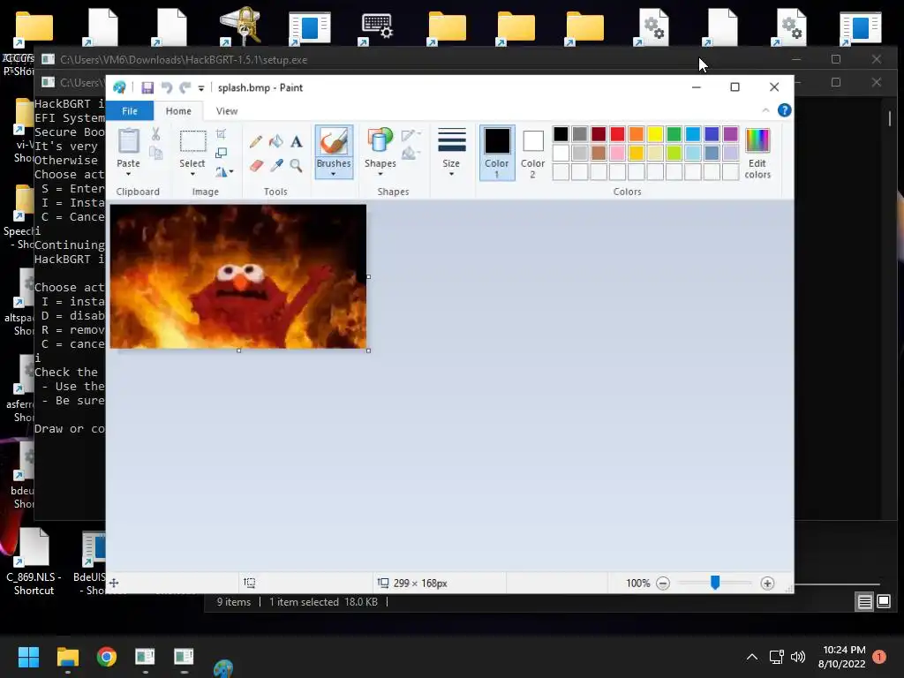
Task: Collapse the ribbon with chevron arrow
Action: [765, 110]
